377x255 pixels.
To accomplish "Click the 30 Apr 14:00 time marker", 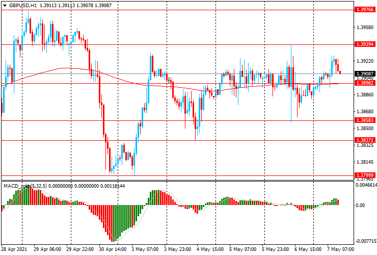I will tap(113, 249).
